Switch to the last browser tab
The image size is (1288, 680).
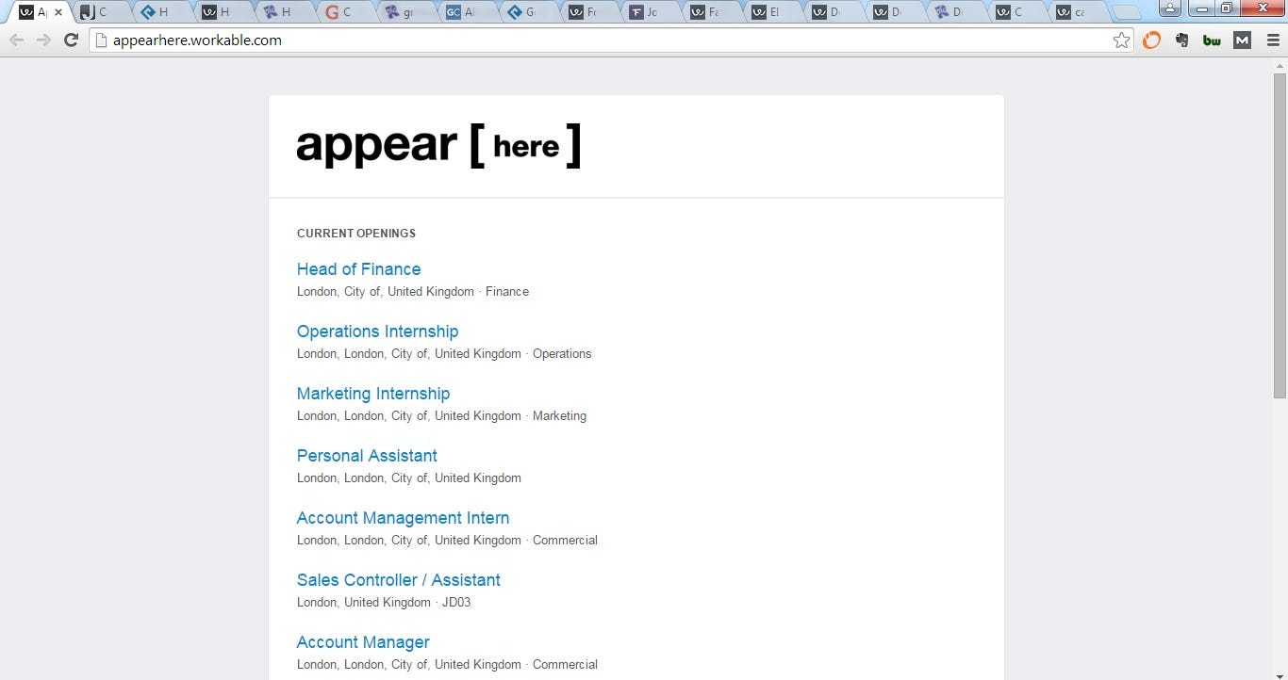click(1075, 12)
